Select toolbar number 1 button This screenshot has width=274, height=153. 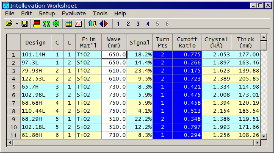pos(118,24)
